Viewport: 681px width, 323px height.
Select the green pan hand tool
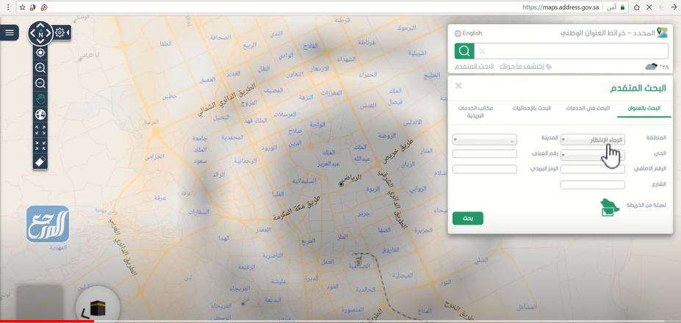(40, 99)
